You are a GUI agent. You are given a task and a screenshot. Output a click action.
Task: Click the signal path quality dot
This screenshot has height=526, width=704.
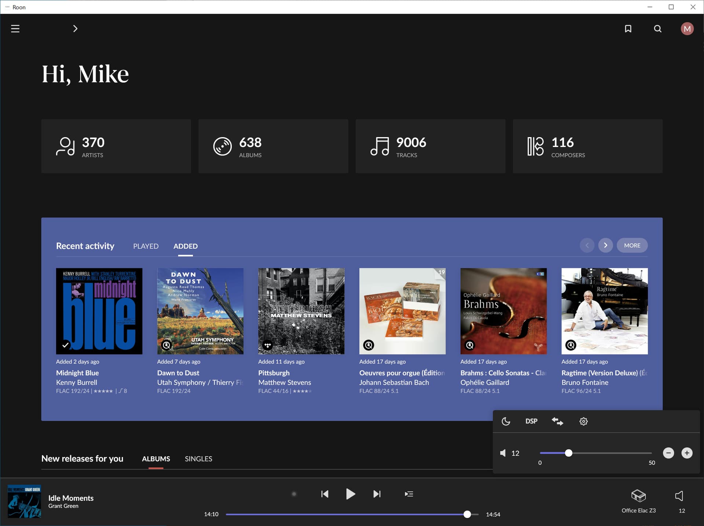pyautogui.click(x=294, y=494)
